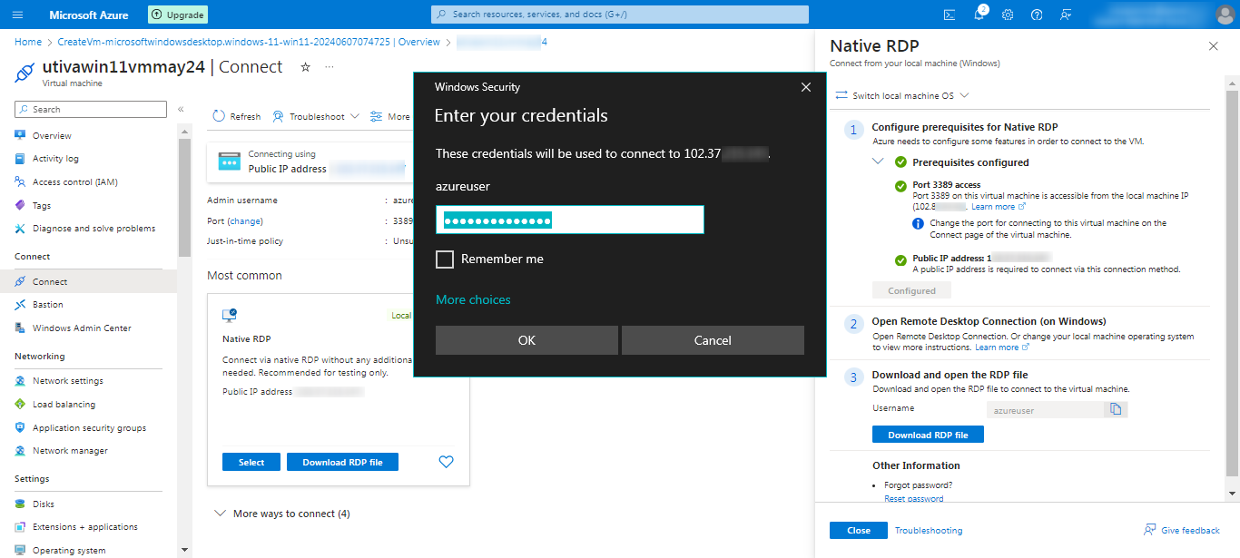Click the top search resources bar
The image size is (1240, 558).
coord(620,15)
